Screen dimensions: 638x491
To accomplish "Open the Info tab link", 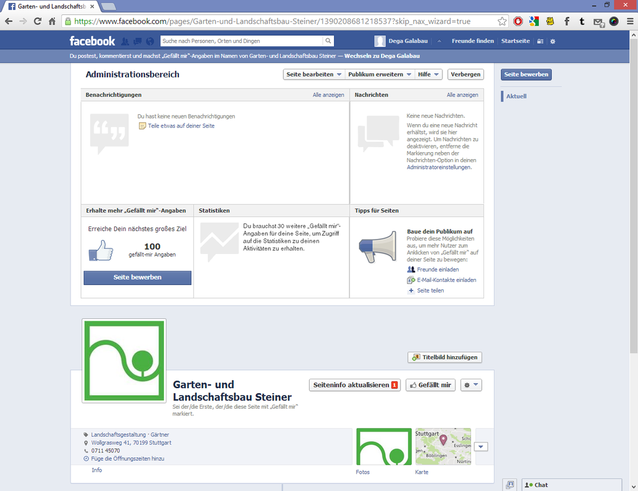I will (97, 470).
